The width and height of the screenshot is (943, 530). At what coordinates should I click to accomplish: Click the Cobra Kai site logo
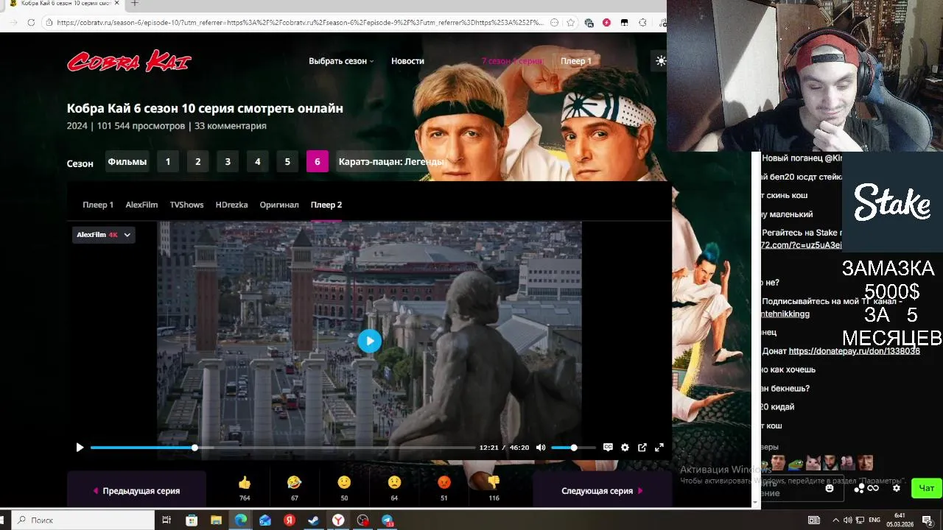coord(129,61)
